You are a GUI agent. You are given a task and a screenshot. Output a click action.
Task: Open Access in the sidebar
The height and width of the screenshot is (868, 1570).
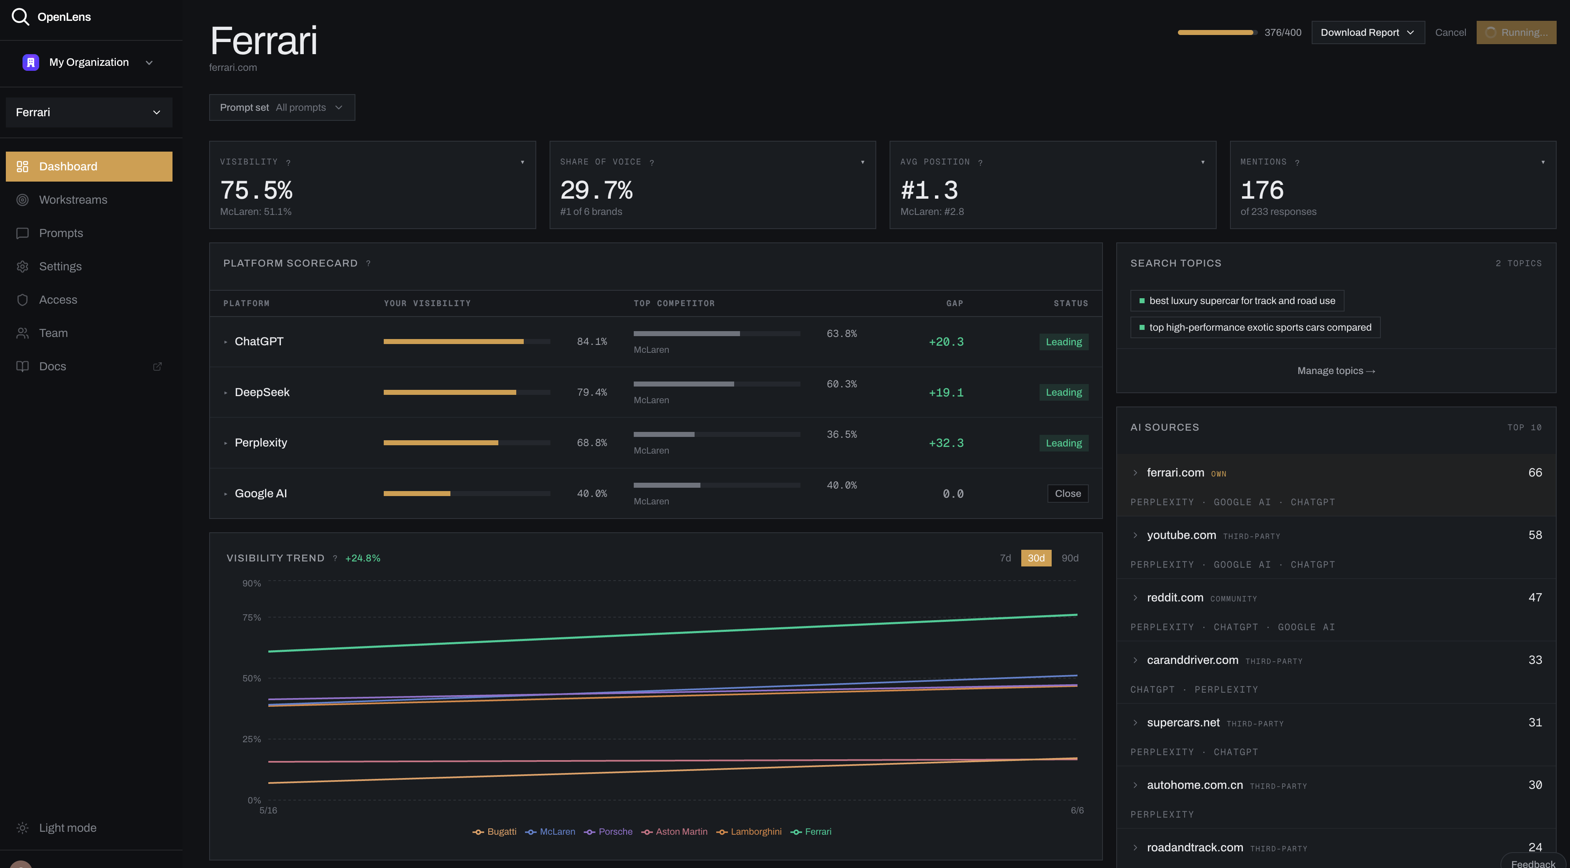click(89, 300)
